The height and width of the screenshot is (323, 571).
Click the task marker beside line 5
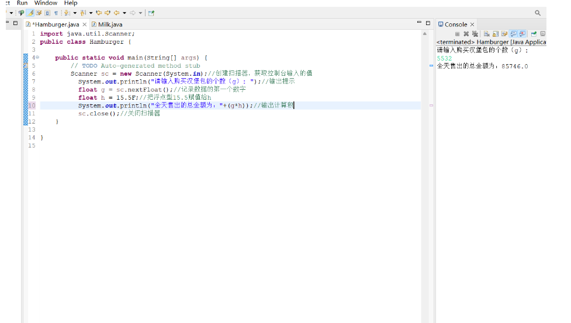tap(26, 66)
